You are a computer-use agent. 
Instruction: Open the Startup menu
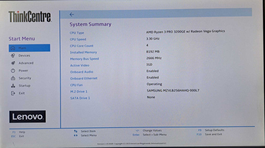pos(25,86)
